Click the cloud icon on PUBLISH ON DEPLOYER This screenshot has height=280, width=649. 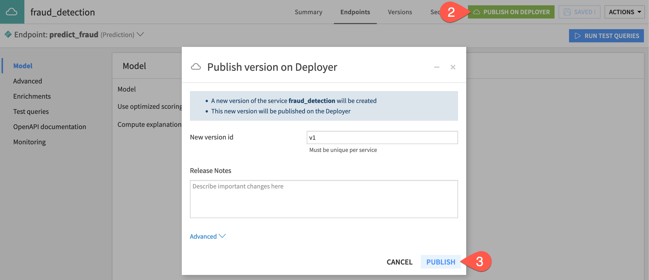[477, 12]
